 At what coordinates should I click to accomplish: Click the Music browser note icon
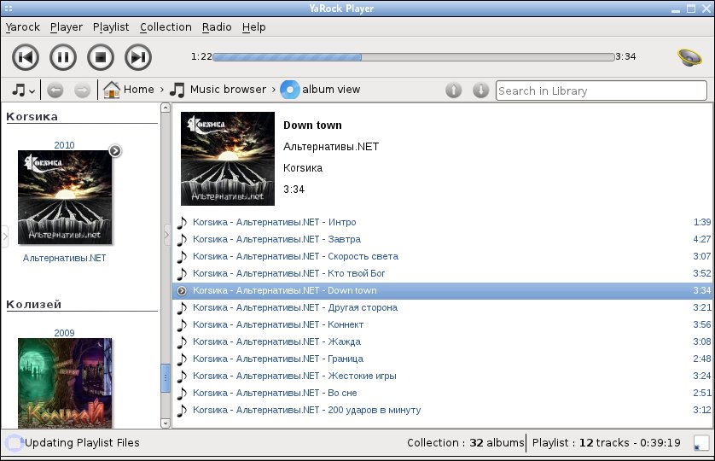pos(177,90)
